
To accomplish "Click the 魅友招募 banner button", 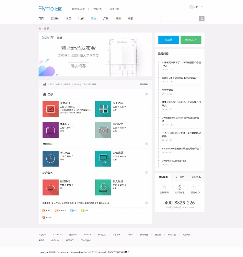I will tap(78, 66).
